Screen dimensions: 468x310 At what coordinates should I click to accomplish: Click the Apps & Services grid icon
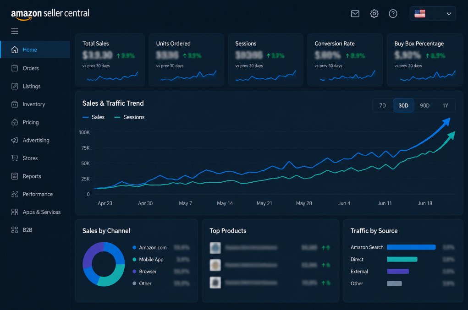tap(15, 212)
